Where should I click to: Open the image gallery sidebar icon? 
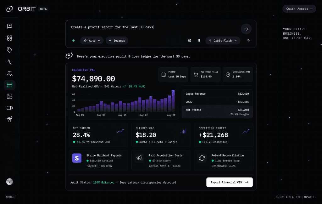coord(9,96)
